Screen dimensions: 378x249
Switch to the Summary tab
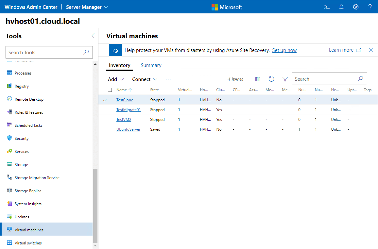(151, 65)
